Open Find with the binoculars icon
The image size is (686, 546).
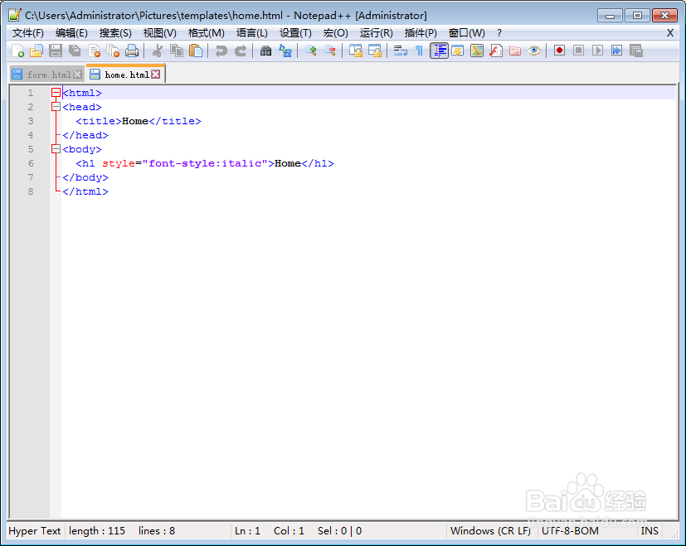tap(265, 51)
